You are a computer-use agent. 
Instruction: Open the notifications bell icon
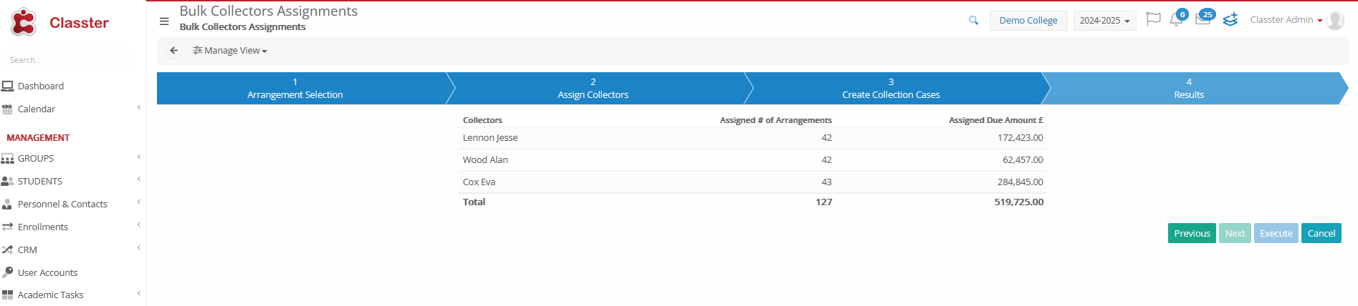[1176, 19]
